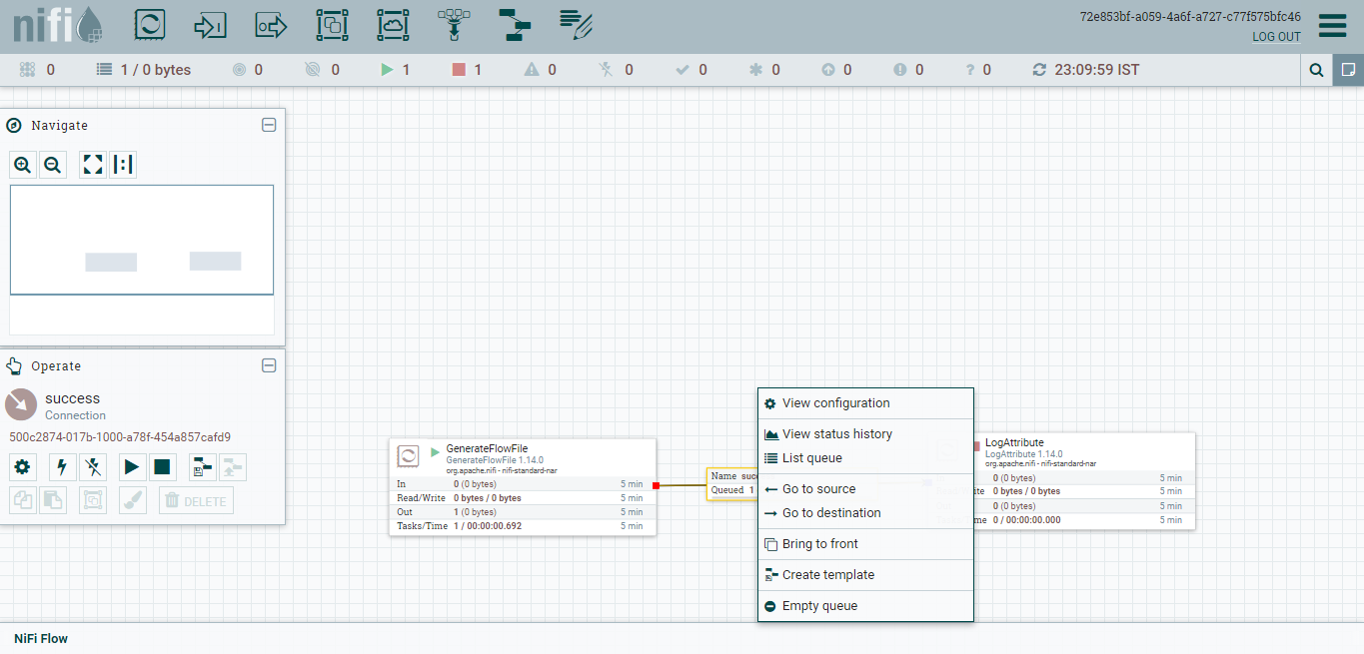The width and height of the screenshot is (1364, 654).
Task: Collapse the Operate panel
Action: click(x=269, y=365)
